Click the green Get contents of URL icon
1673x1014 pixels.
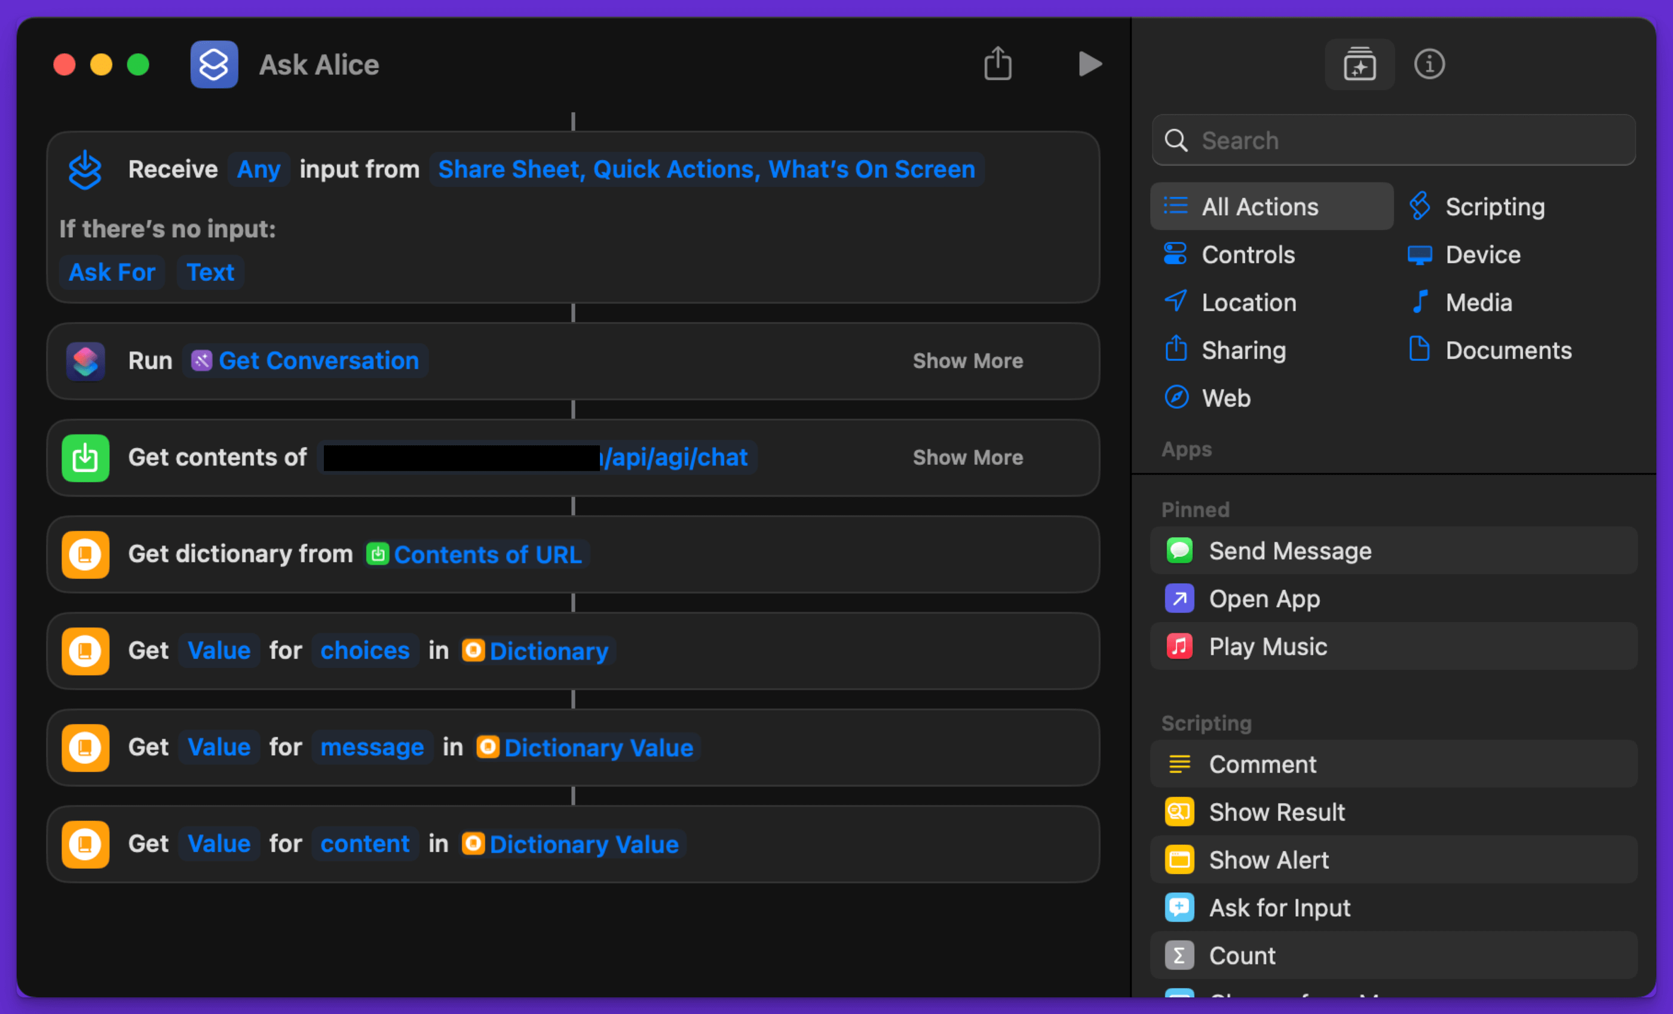pos(85,458)
